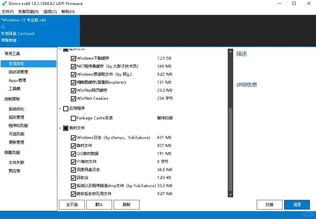Viewport: 316px width, 219px height.
Task: Open 可选功能 in the sidebar
Action: 16,134
